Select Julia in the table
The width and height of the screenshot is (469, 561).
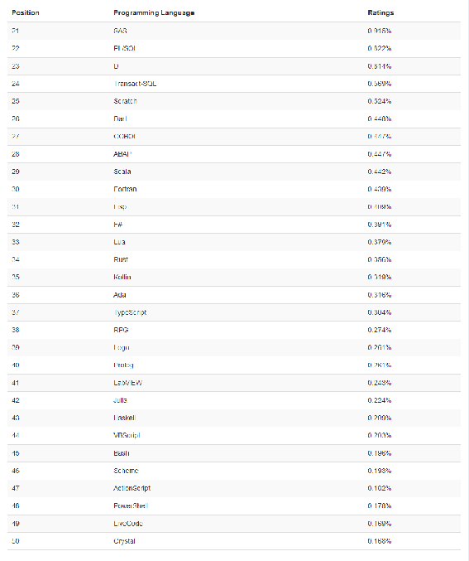point(120,401)
